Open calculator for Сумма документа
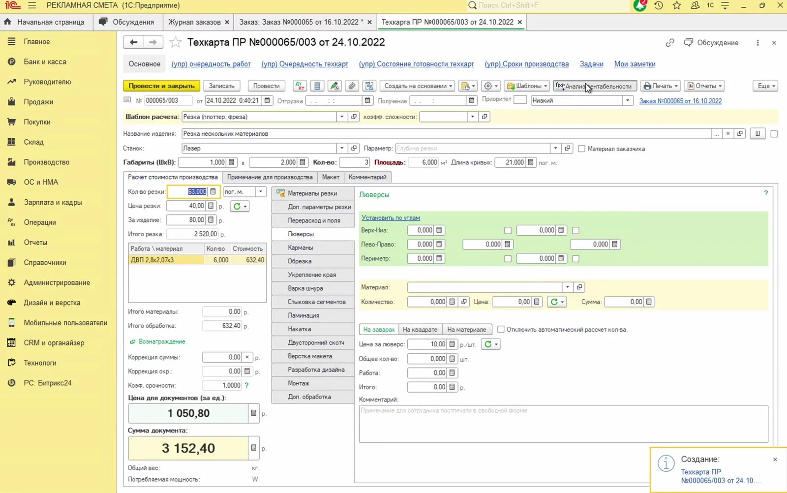This screenshot has height=493, width=787. point(253,448)
